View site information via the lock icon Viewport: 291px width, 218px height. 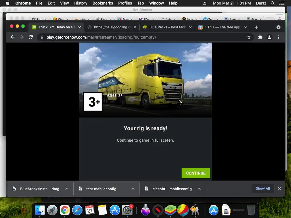point(42,37)
